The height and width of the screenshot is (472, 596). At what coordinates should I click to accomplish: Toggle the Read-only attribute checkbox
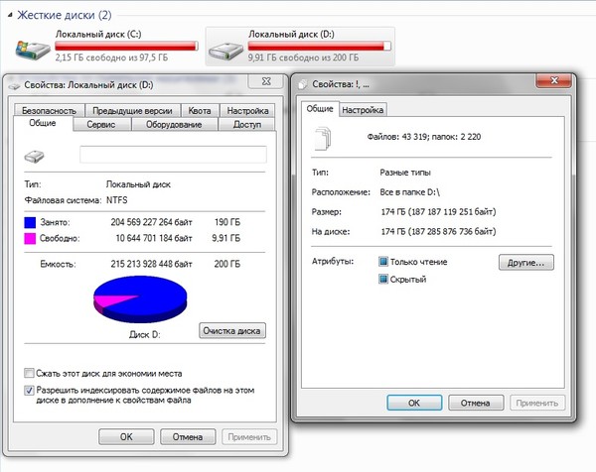[x=383, y=262]
